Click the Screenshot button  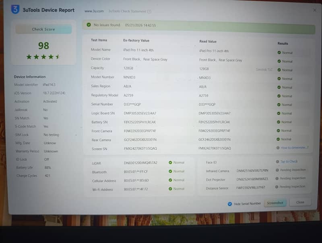point(275,203)
